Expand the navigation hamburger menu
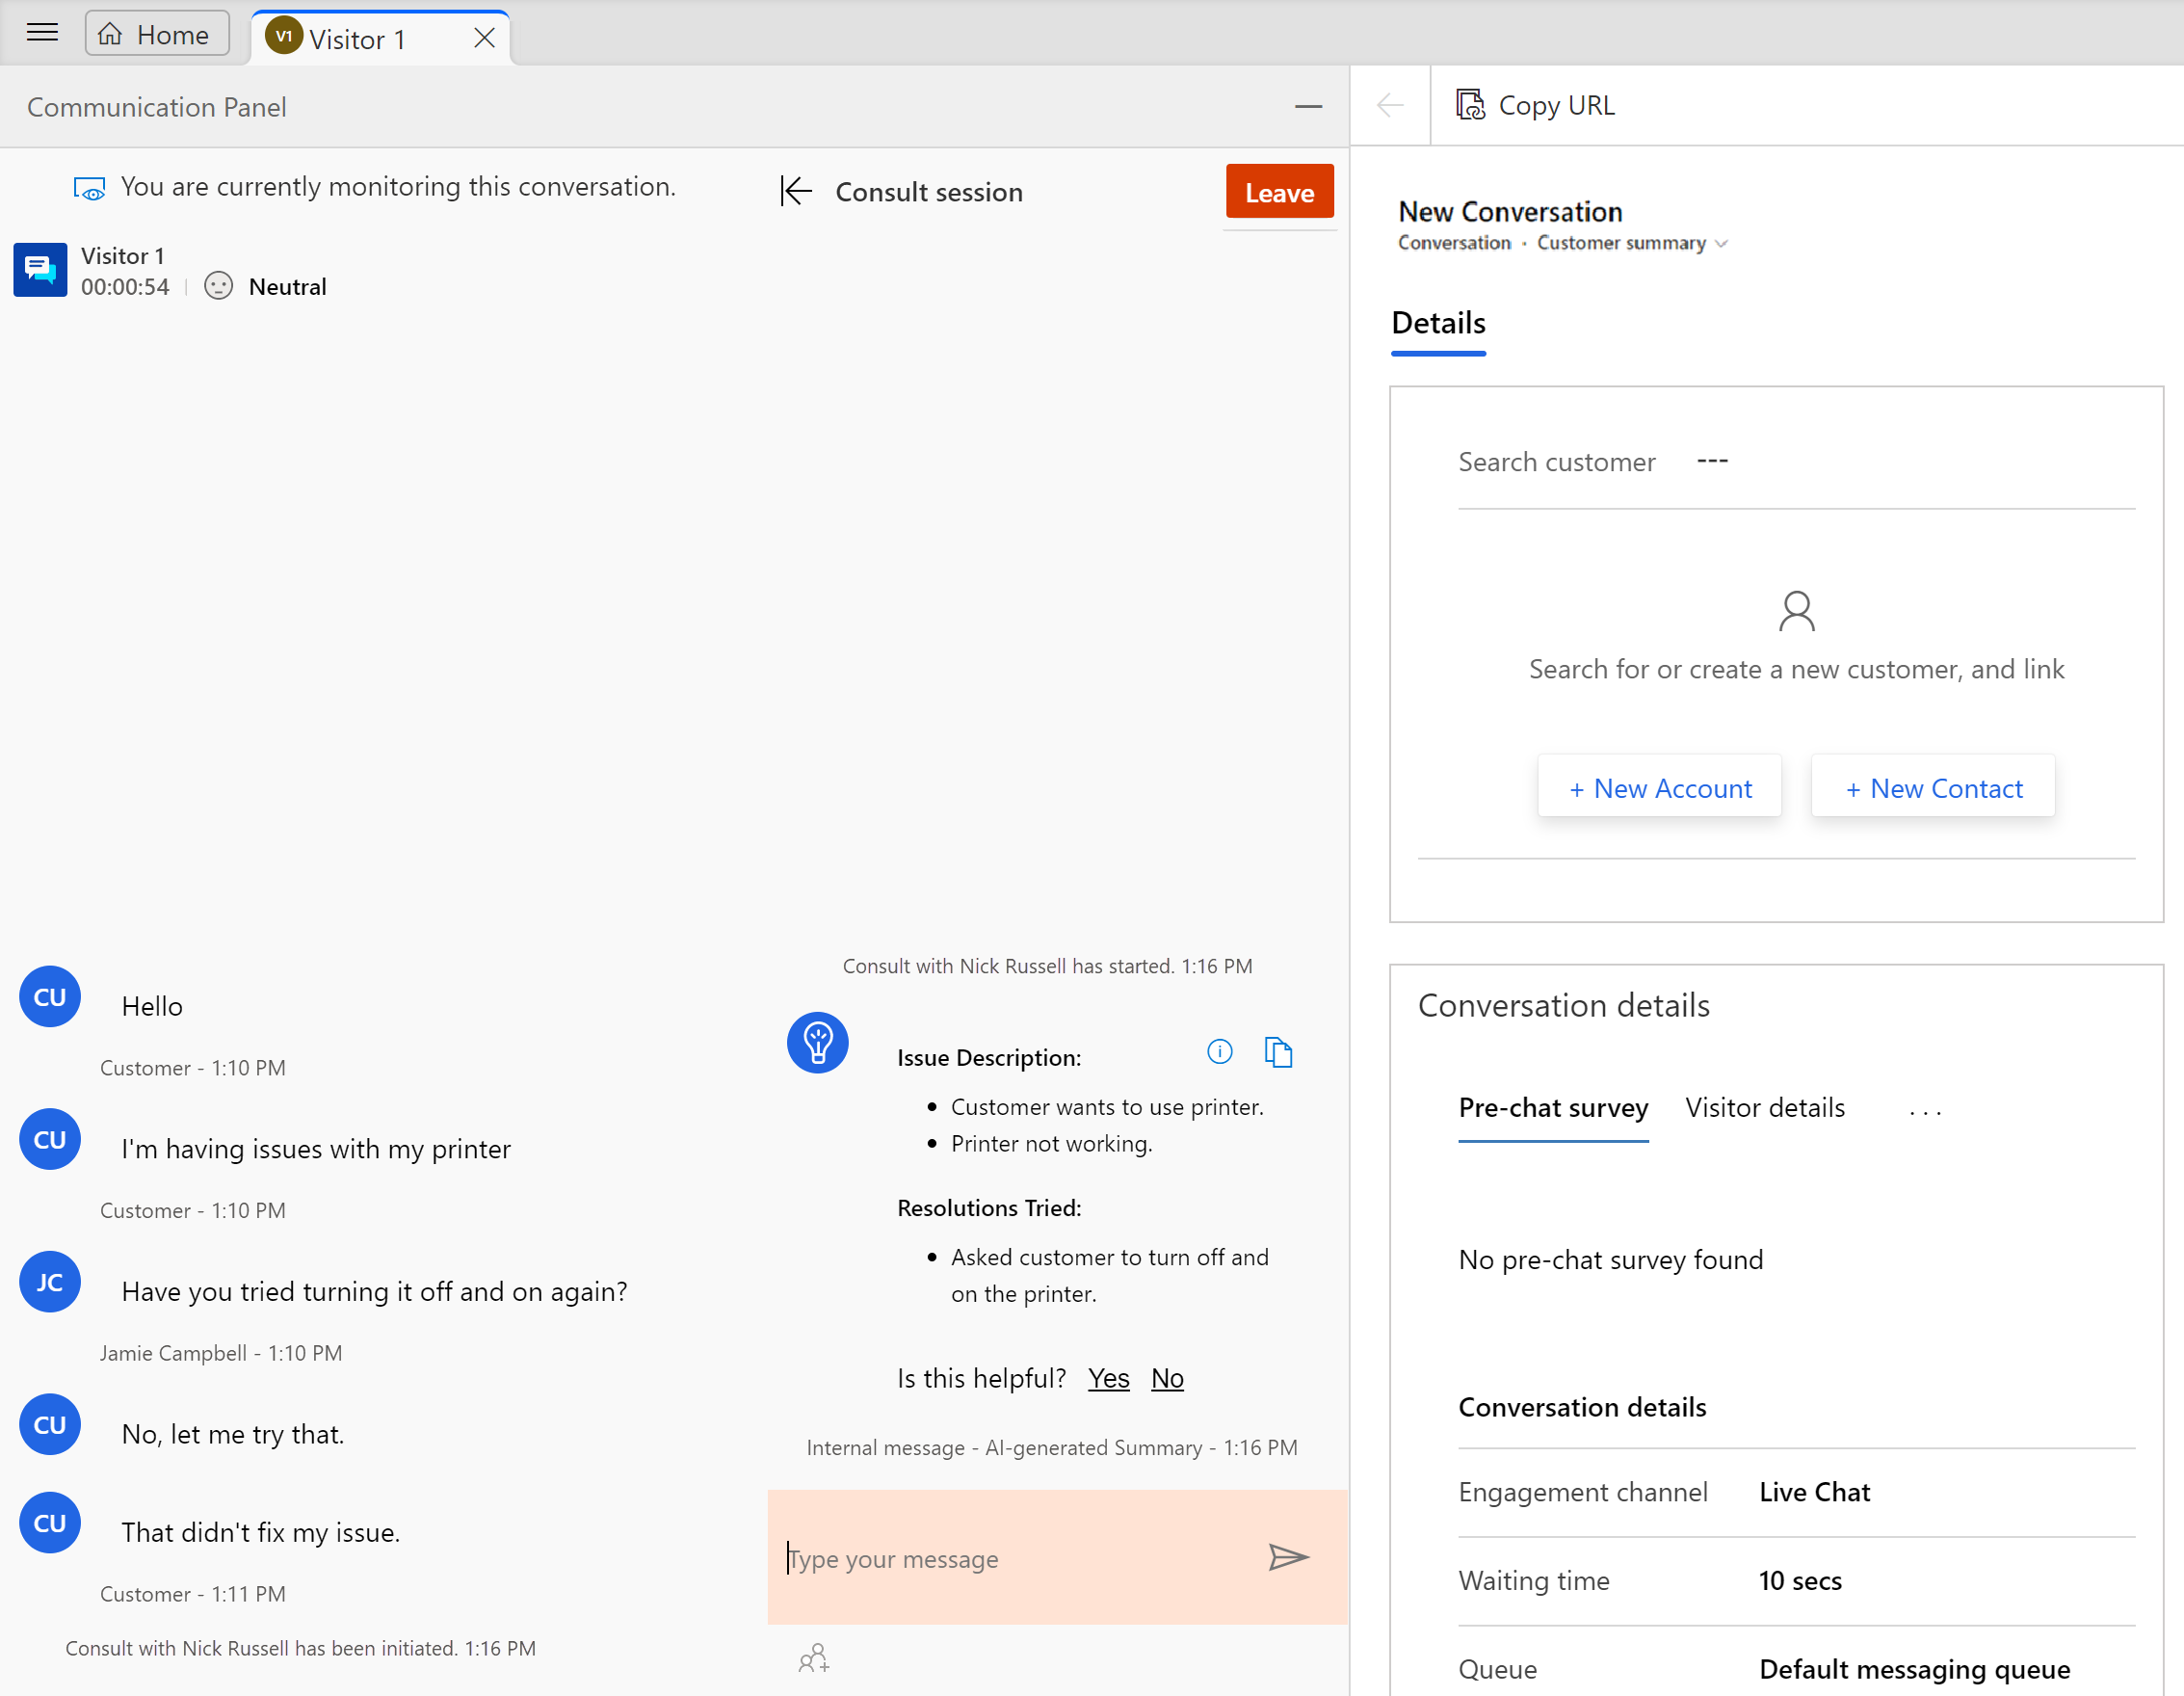 tap(46, 32)
